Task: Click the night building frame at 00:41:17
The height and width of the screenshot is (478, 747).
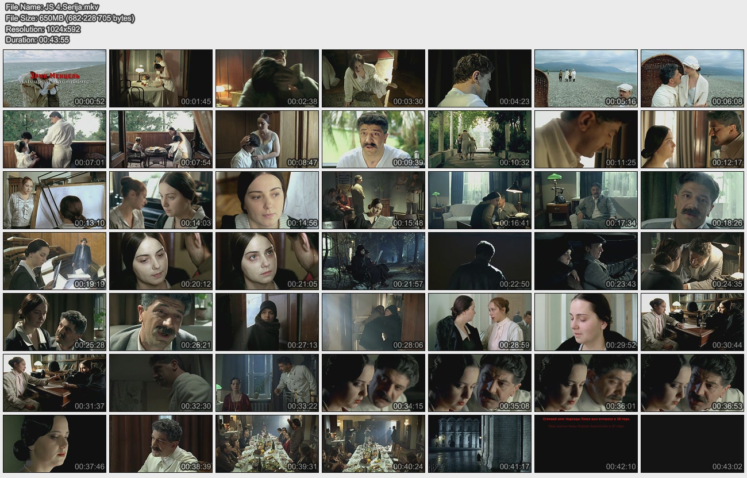Action: coord(479,444)
